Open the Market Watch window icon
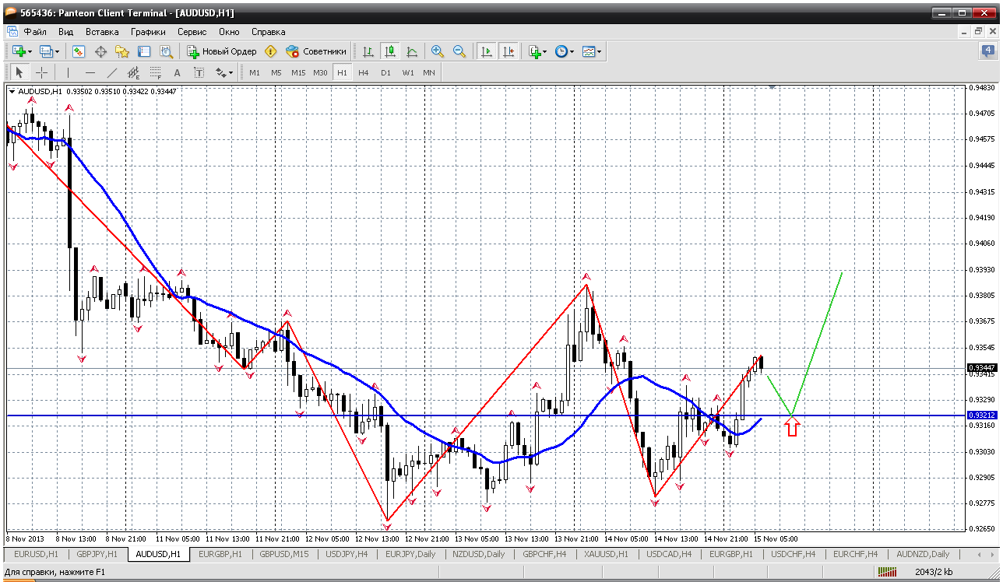This screenshot has width=1003, height=582. [79, 51]
